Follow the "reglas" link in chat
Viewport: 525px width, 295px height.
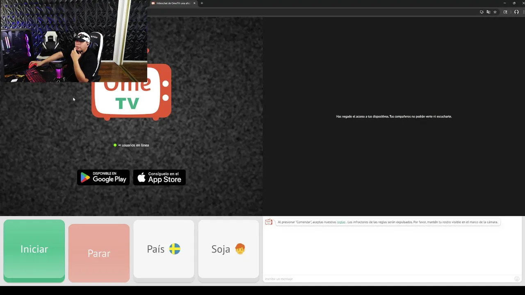coord(341,222)
